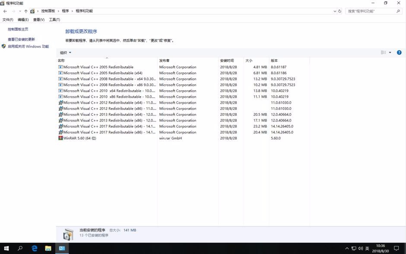406x254 pixels.
Task: Open the 文件(F) menu
Action: tap(8, 20)
